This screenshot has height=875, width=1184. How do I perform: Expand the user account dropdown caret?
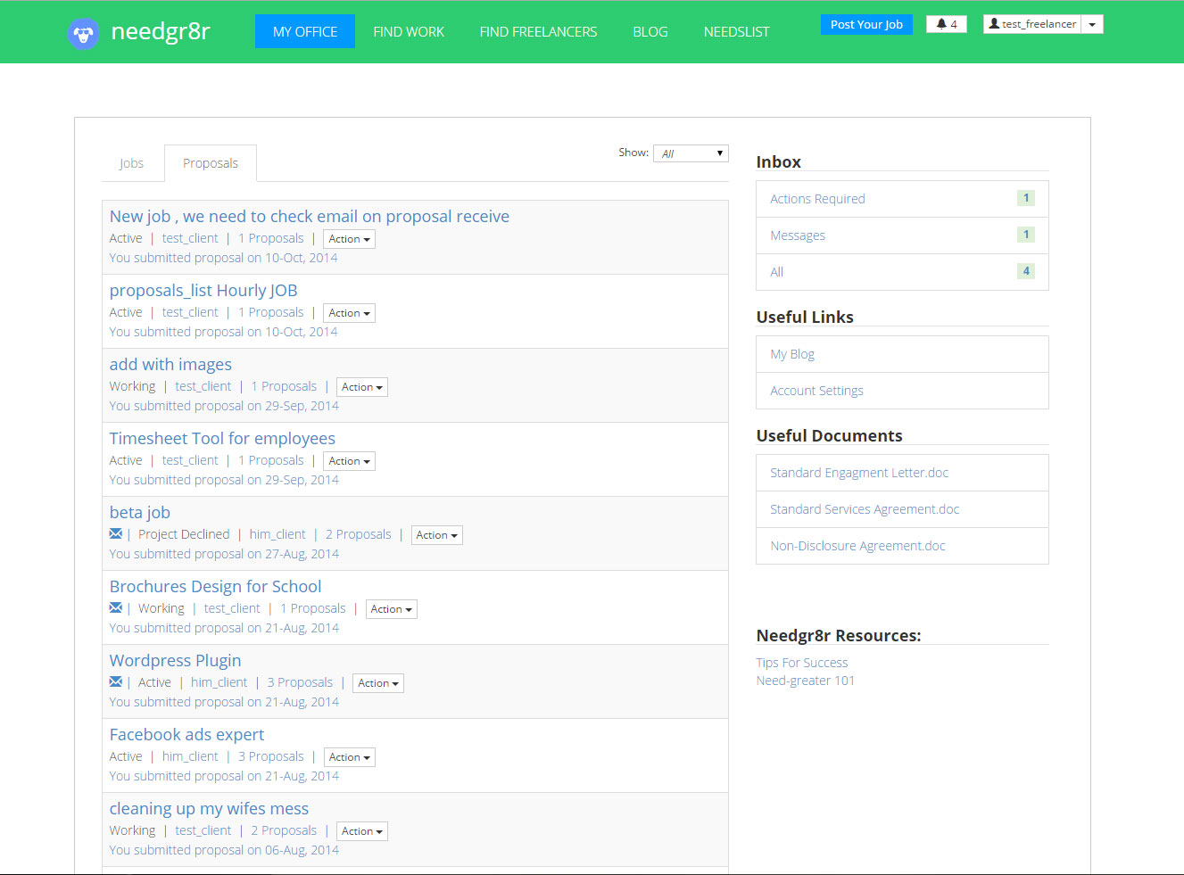point(1092,24)
